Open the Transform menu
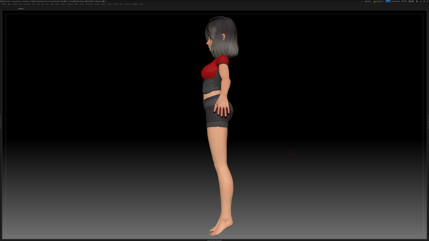This screenshot has width=429, height=241. click(127, 4)
